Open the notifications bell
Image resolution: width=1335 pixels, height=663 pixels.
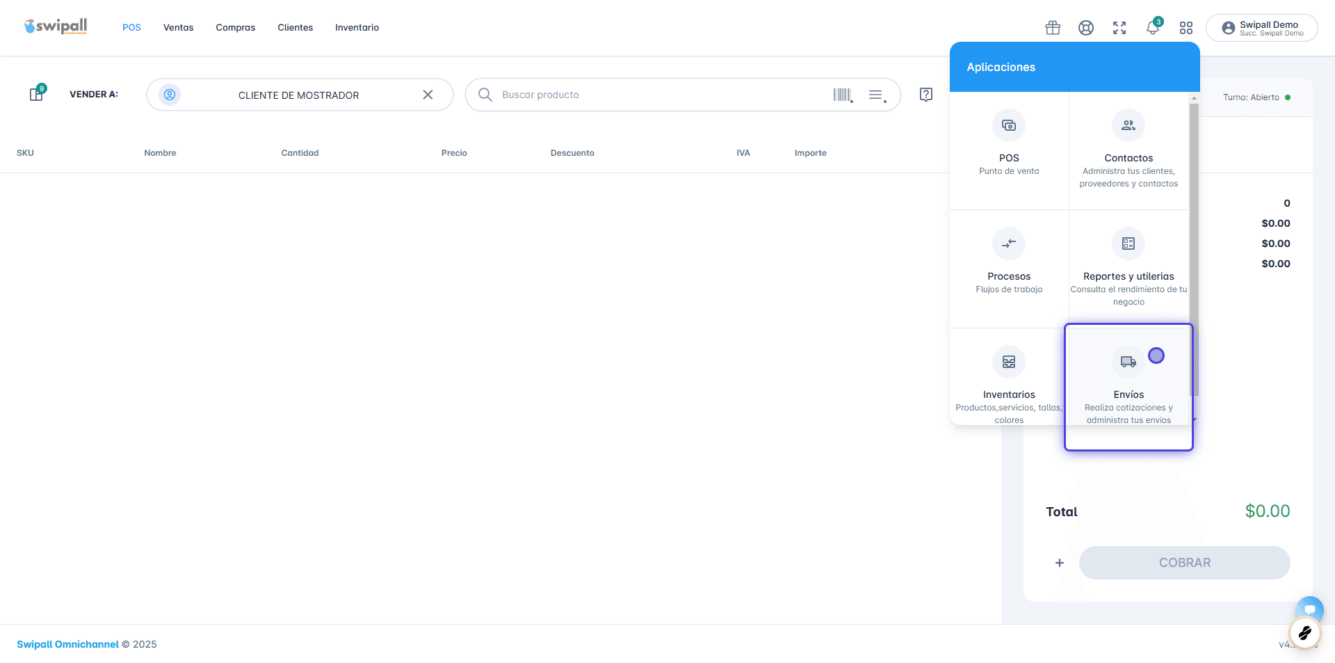point(1153,28)
